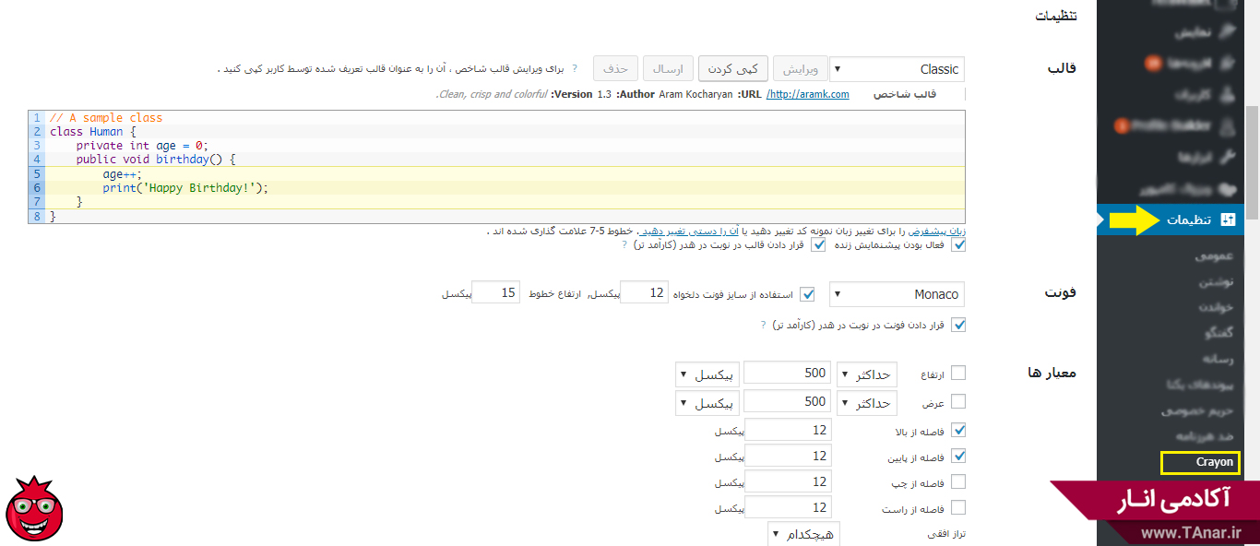Enable the حداکثر ارتفاع (max height) checkbox
Screen dimensions: 1260x546
958,373
